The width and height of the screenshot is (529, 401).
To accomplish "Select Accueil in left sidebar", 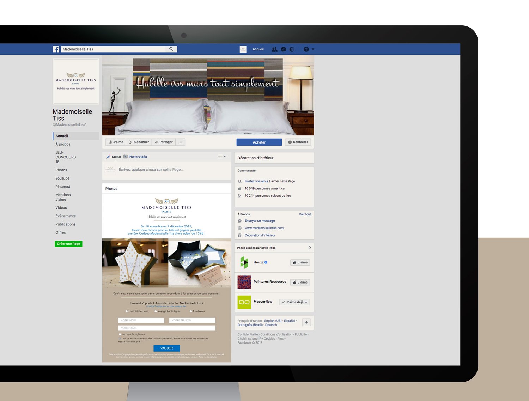I will pyautogui.click(x=76, y=136).
